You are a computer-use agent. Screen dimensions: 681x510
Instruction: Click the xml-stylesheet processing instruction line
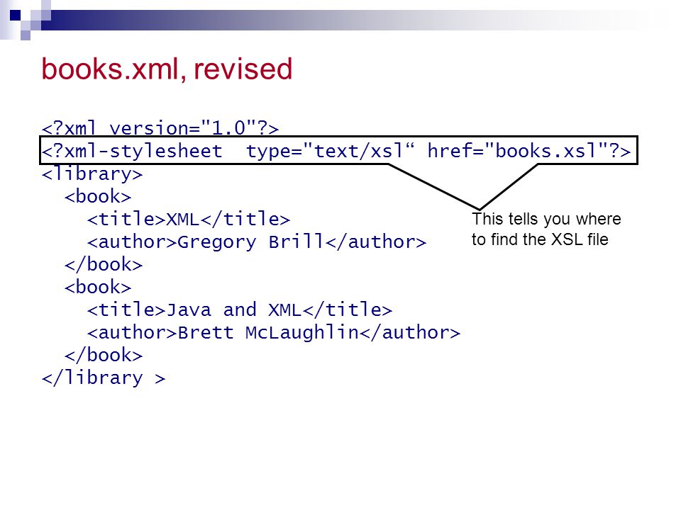click(336, 151)
